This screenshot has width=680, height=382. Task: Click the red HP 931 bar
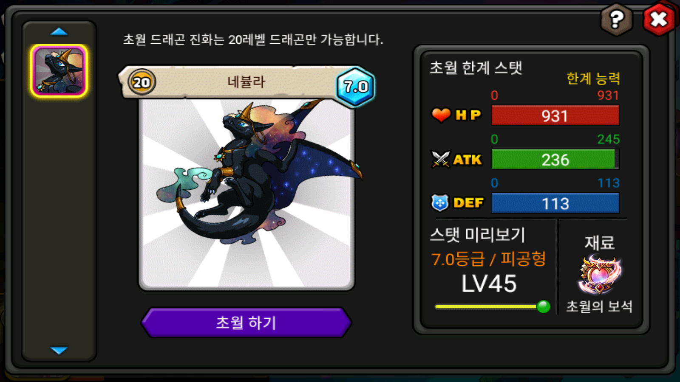point(555,115)
